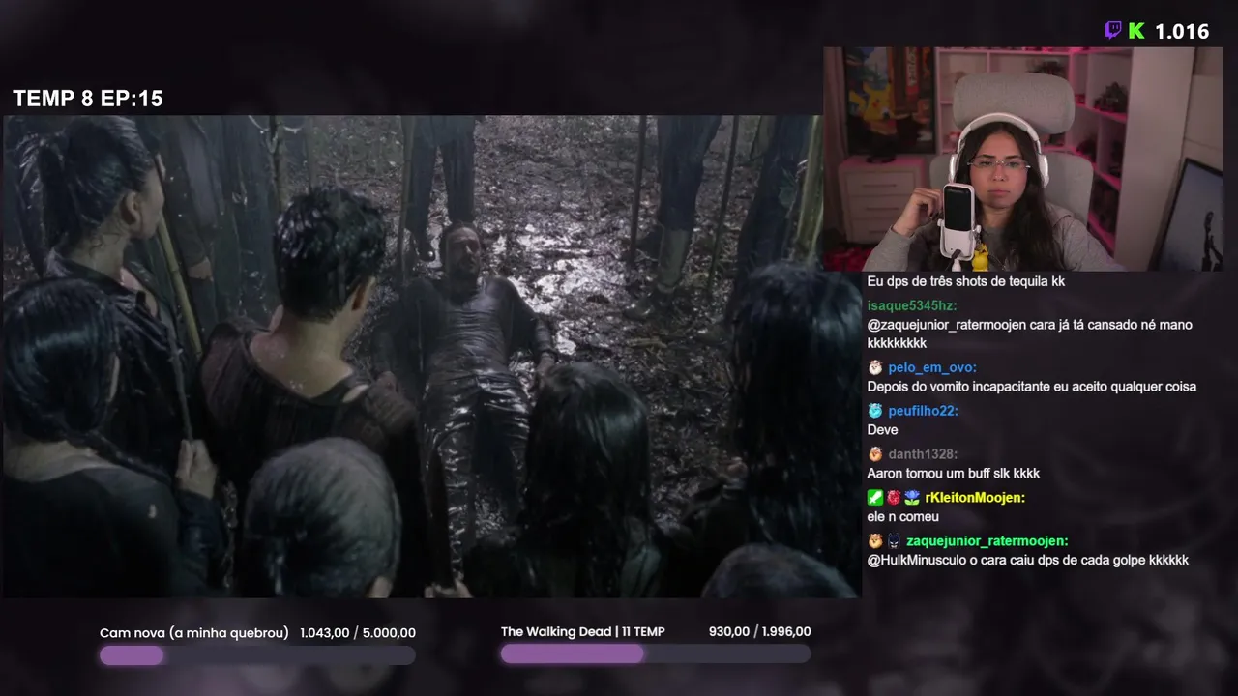Click the "Cam nova" goal progress bar
The width and height of the screenshot is (1238, 696).
coord(257,655)
